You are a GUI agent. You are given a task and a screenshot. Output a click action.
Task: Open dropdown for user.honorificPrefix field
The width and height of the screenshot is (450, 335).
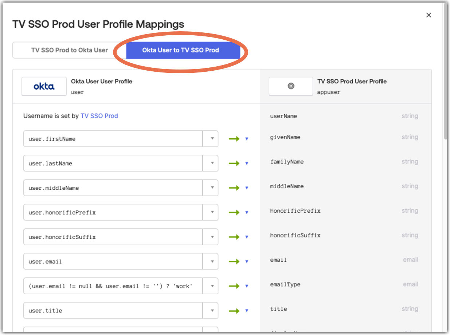click(211, 212)
